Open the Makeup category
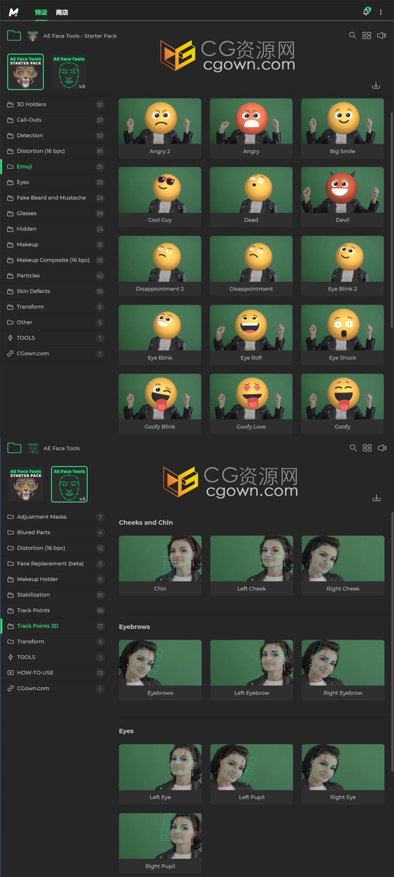 tap(53, 245)
